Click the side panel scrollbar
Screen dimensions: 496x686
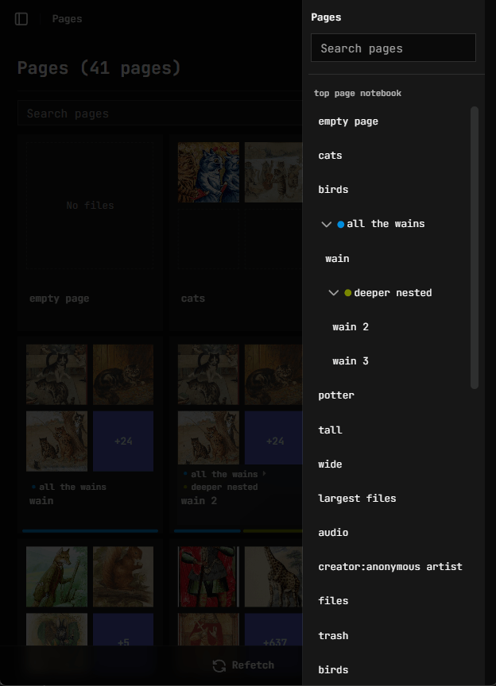[474, 248]
